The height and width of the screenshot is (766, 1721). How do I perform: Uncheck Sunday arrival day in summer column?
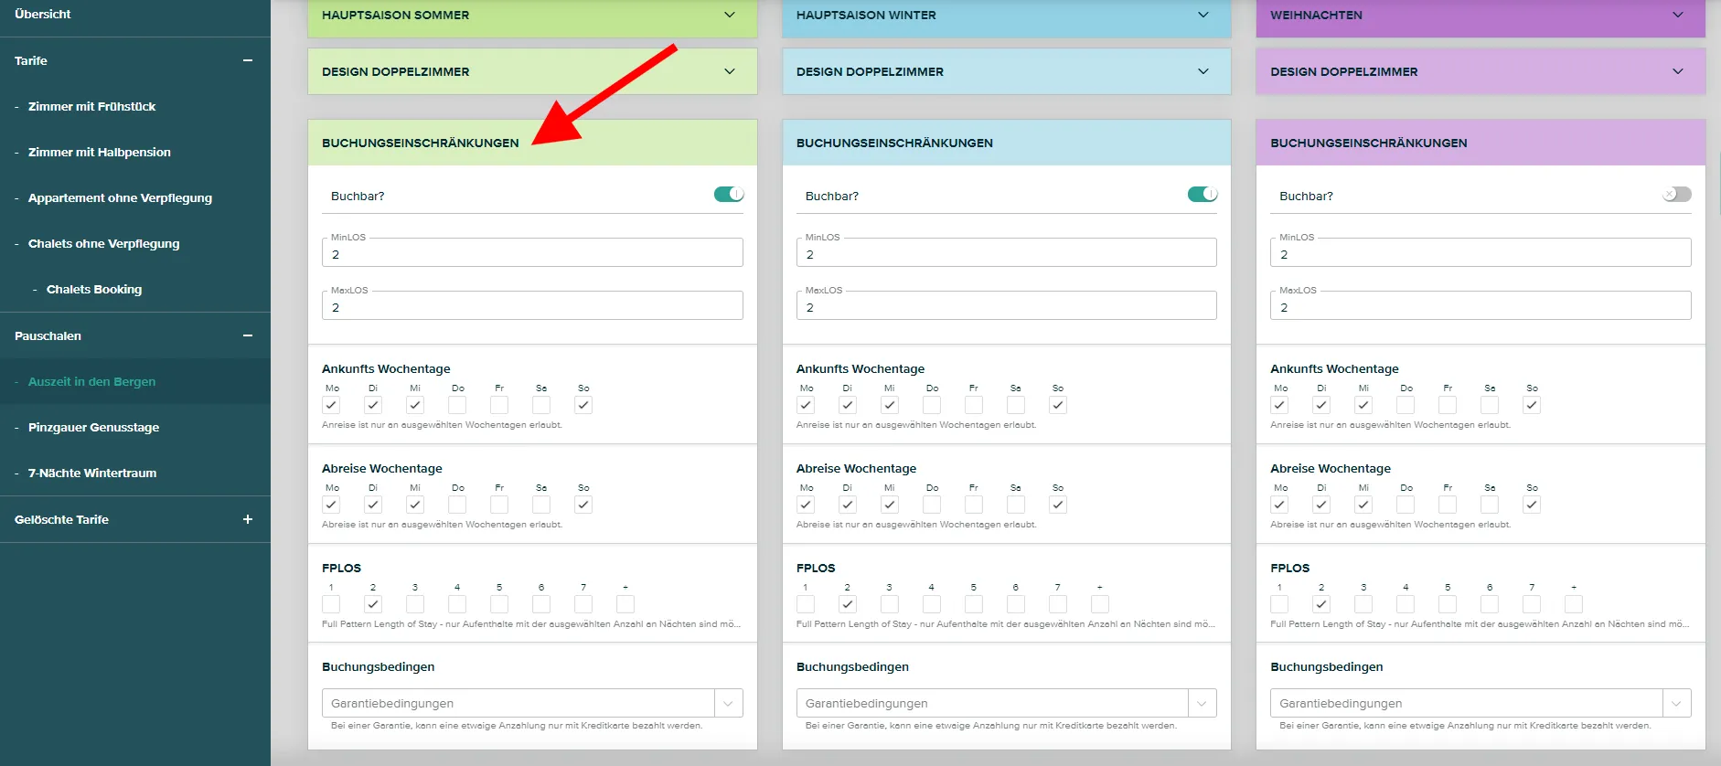tap(583, 405)
